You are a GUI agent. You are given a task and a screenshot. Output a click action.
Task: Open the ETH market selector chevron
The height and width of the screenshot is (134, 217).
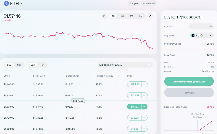tap(22, 3)
